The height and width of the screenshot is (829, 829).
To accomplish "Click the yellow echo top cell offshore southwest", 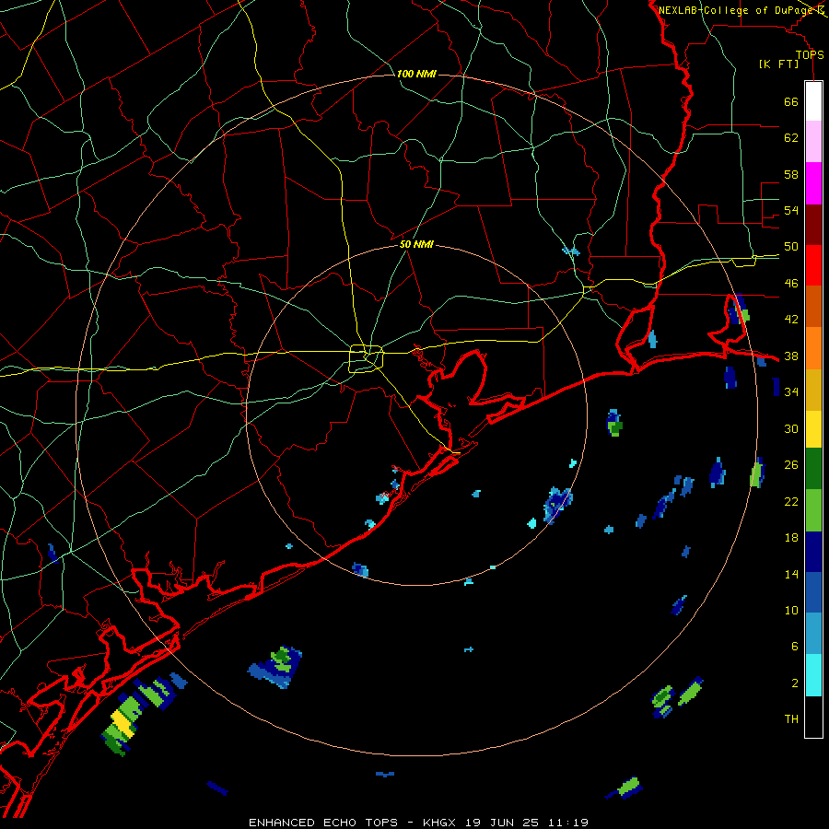I will (x=122, y=724).
